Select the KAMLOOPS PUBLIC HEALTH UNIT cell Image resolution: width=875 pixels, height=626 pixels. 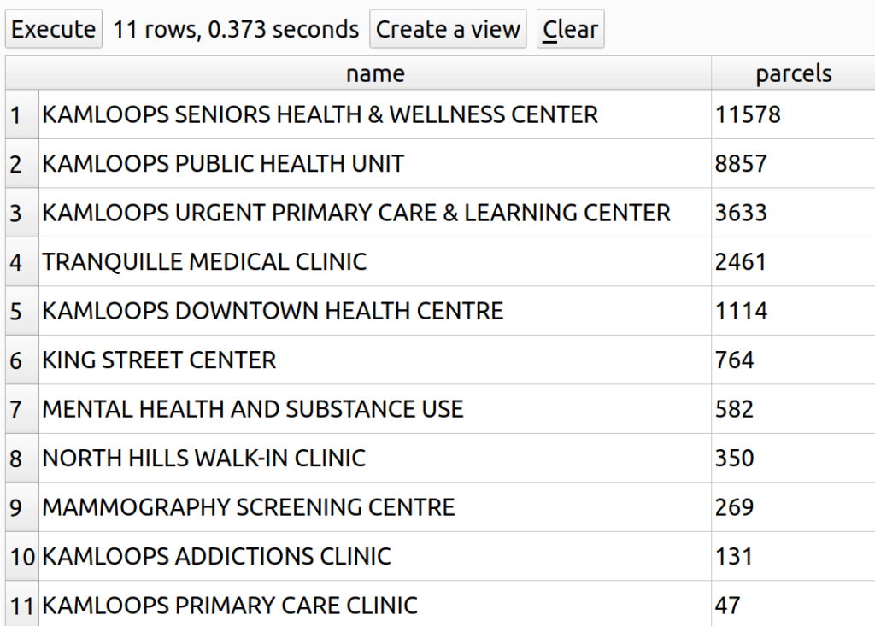[x=223, y=164]
